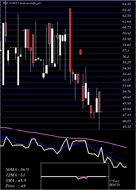Click the Price : 48 readout

pos(16,186)
